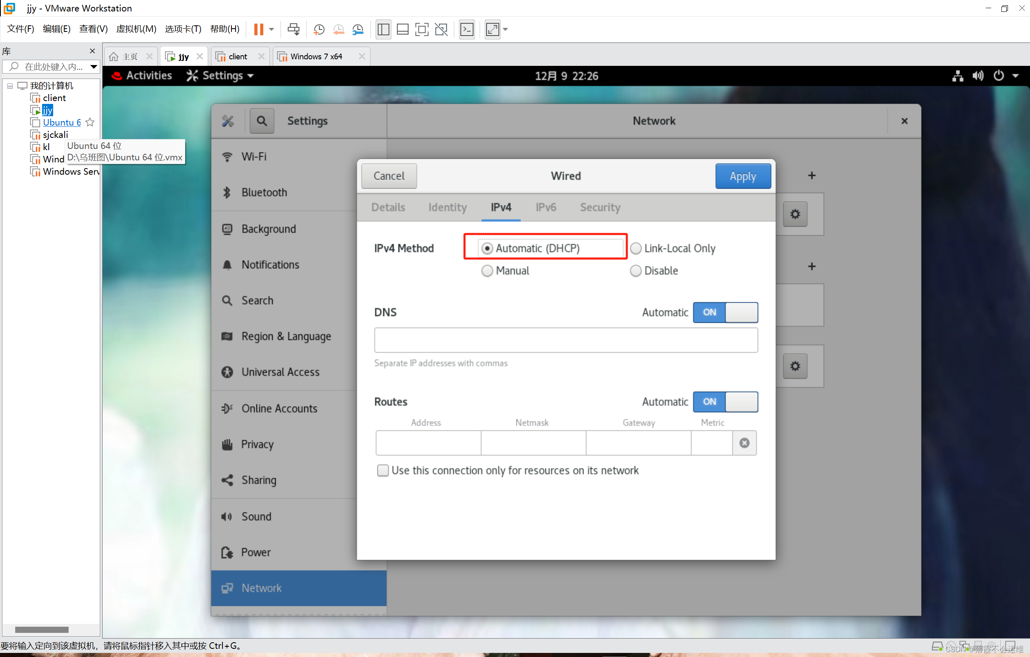This screenshot has height=657, width=1030.
Task: Click the Cancel button
Action: (x=388, y=176)
